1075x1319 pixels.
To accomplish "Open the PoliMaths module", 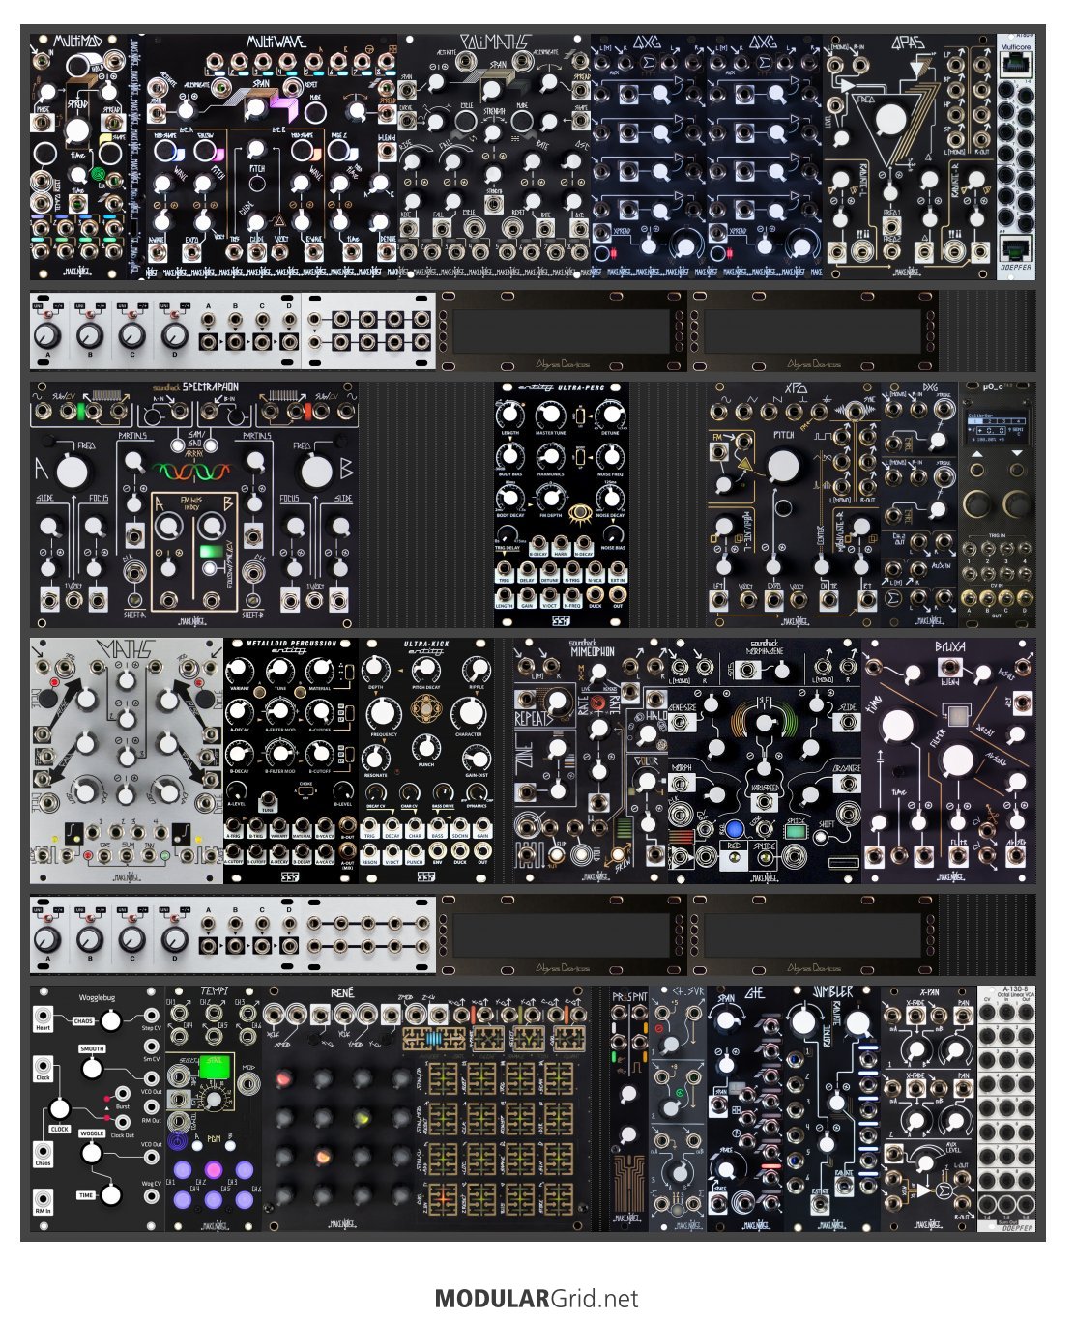I will tap(494, 158).
